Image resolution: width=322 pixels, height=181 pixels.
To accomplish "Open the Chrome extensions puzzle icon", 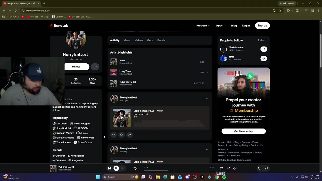I will [x=288, y=11].
